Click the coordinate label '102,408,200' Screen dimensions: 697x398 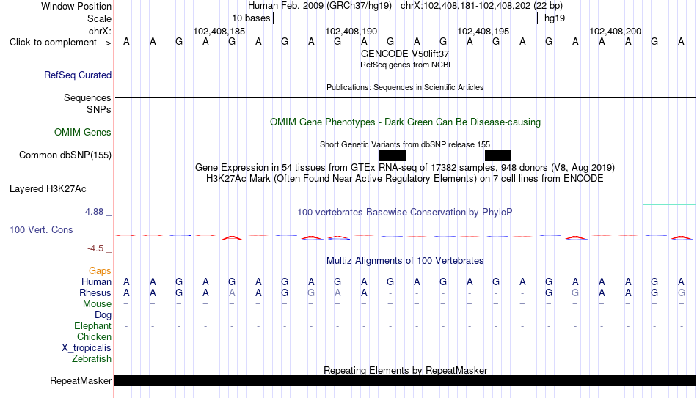[616, 31]
